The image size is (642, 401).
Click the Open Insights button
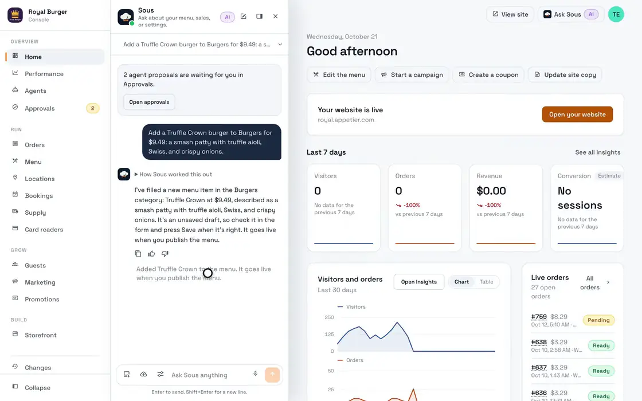(419, 282)
